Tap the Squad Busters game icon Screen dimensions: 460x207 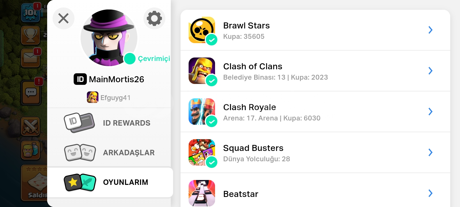[x=202, y=152]
